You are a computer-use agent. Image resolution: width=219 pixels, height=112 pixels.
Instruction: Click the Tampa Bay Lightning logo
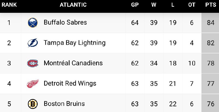tap(33, 43)
